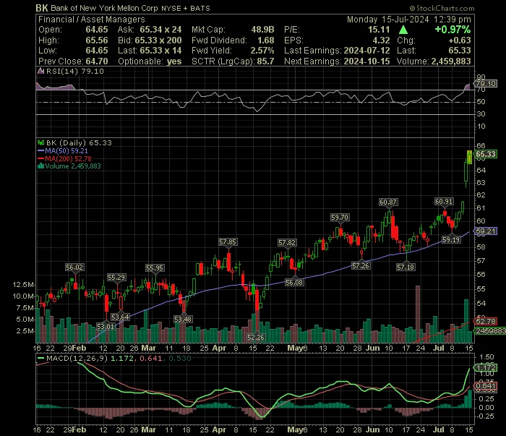
Task: Click the RSI(14) indicator legend icon
Action: (40, 71)
